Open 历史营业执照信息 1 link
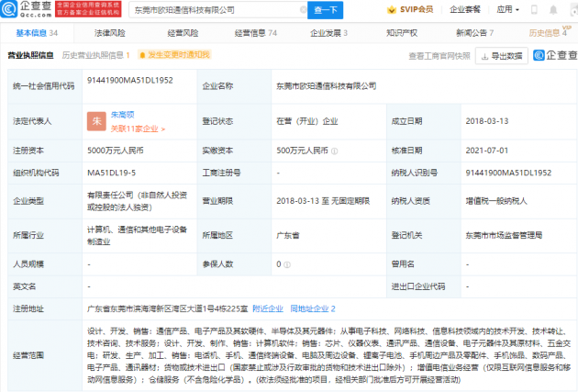 click(x=95, y=55)
